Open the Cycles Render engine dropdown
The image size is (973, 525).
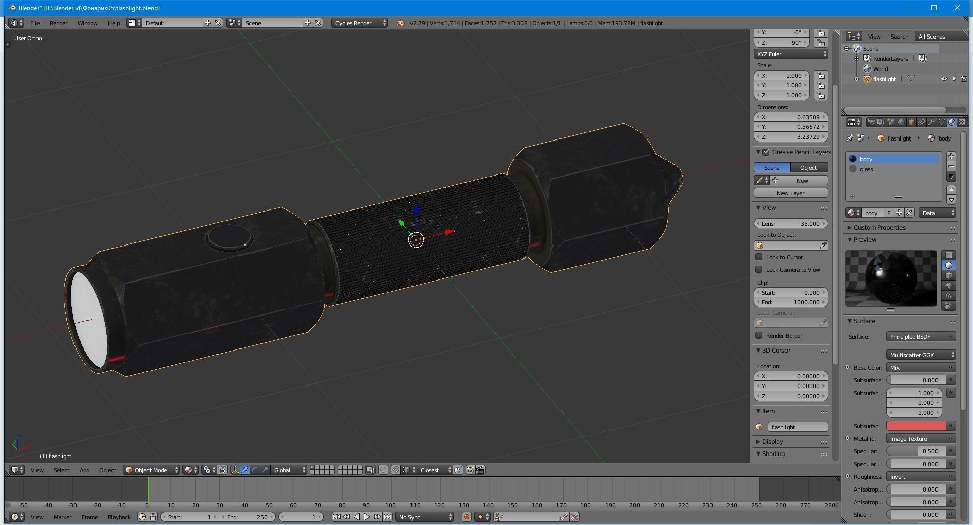point(360,23)
